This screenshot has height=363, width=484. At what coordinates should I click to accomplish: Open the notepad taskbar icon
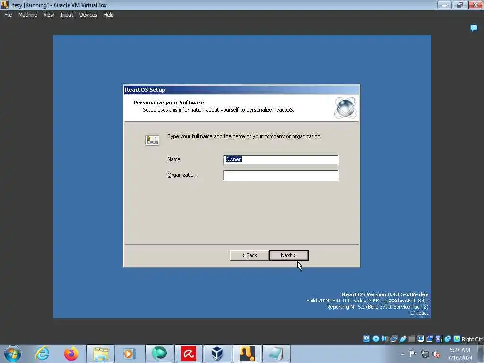(x=276, y=354)
